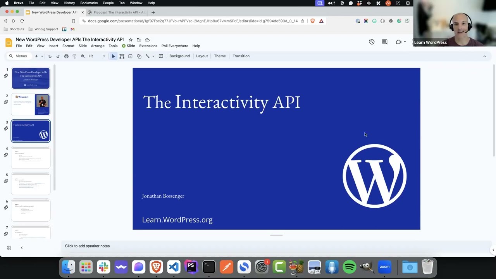Expand the new slide layout arrow
The image size is (496, 279).
click(42, 56)
